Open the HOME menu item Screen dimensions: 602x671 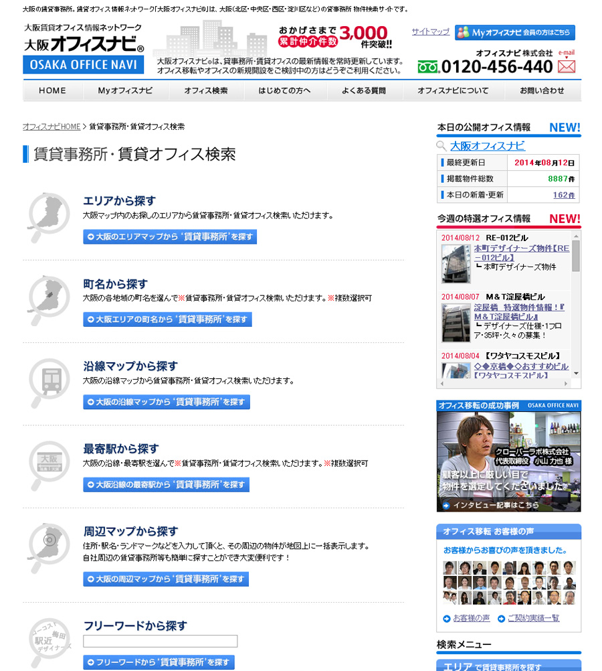coord(53,90)
